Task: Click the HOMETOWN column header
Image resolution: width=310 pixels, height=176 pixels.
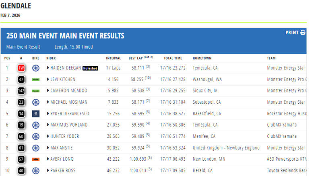Action: tap(202, 58)
